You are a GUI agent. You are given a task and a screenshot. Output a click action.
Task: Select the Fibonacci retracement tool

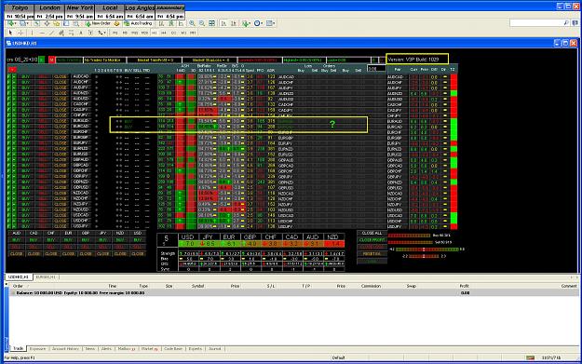[72, 33]
